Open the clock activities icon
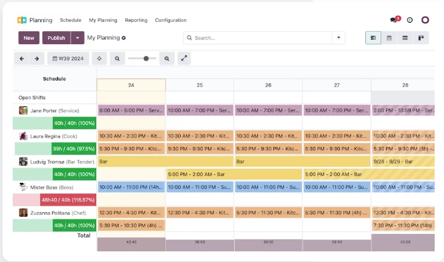The height and width of the screenshot is (262, 444). click(x=410, y=20)
